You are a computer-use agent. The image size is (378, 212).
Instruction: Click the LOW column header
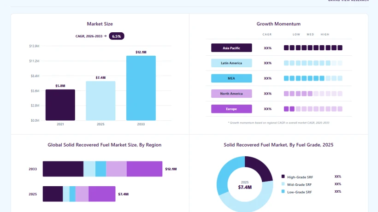(x=296, y=35)
